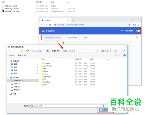Viewport: 146px width, 115px height.
Task: Go back in Chrome browser
Action: pyautogui.click(x=42, y=25)
